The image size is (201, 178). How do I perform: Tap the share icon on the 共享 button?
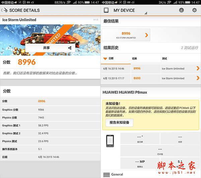click(x=70, y=48)
